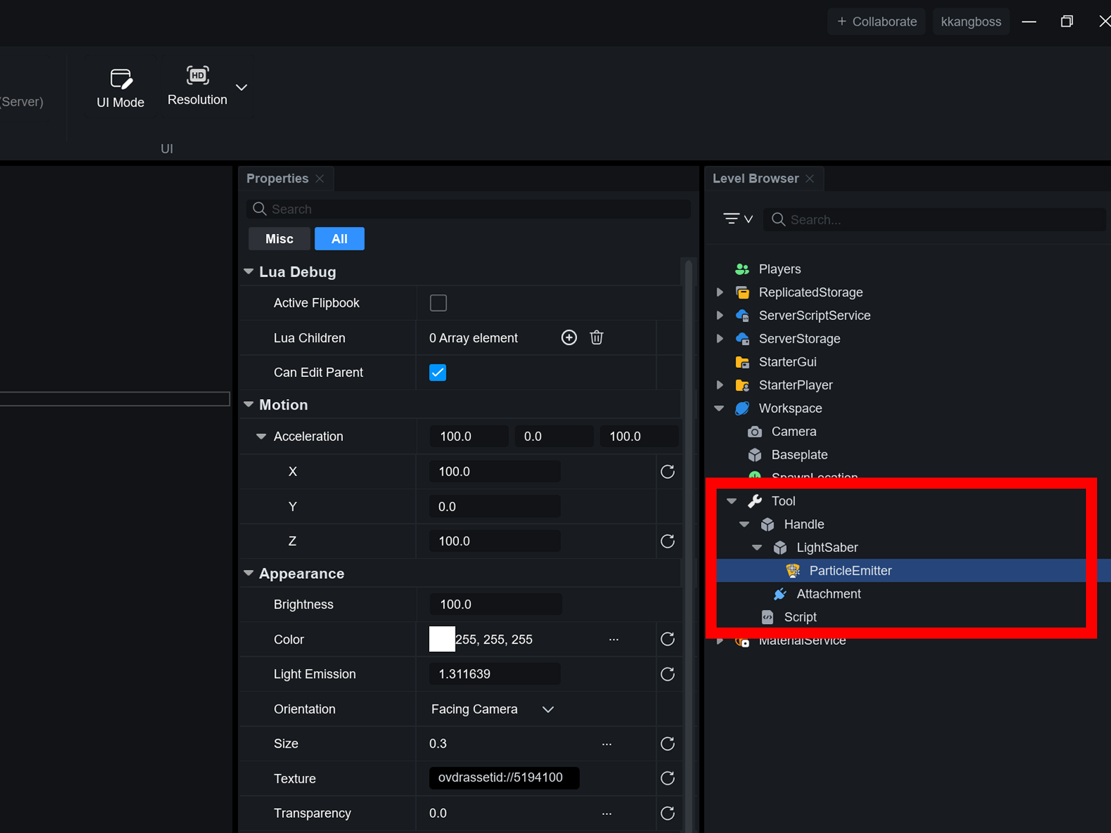This screenshot has width=1111, height=833.
Task: Click the HD Resolution icon
Action: click(x=198, y=76)
